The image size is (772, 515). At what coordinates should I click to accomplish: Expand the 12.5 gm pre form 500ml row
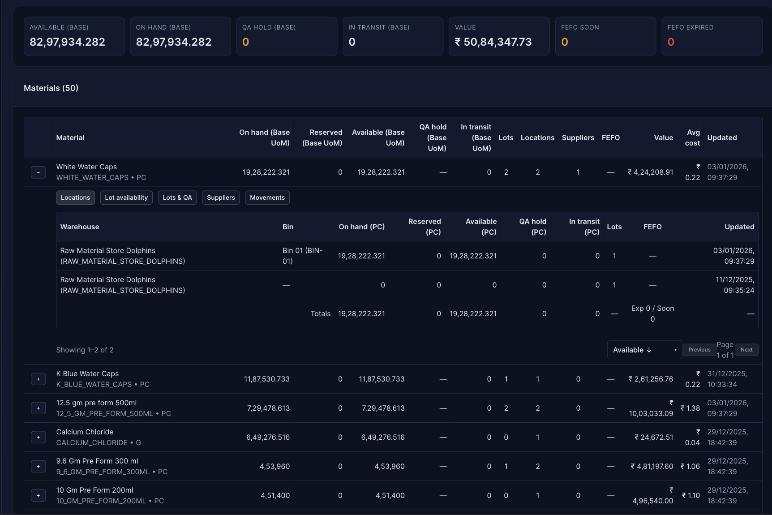pyautogui.click(x=38, y=408)
